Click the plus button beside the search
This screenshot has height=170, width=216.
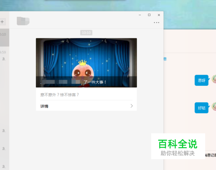(x=2, y=22)
